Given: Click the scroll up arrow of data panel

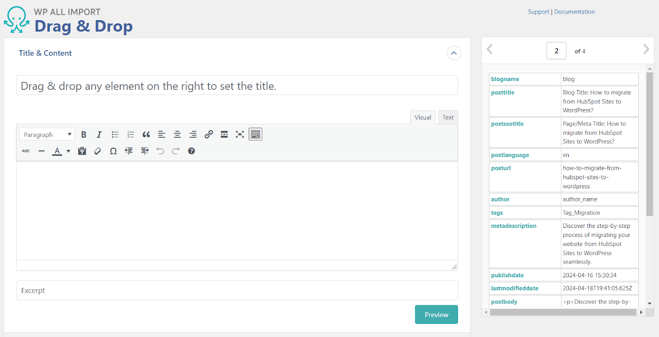Looking at the screenshot, I should click(x=650, y=68).
